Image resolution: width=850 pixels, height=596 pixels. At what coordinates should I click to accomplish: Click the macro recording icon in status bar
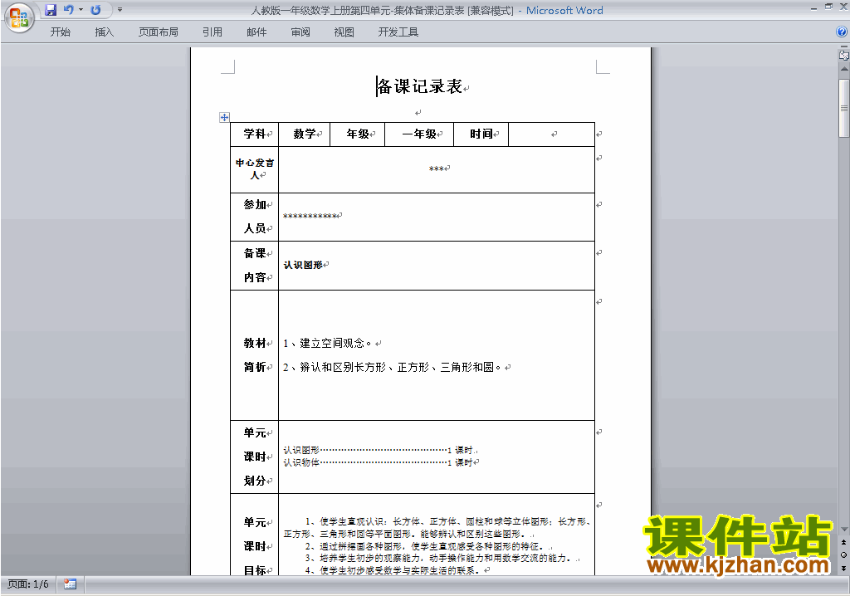70,584
